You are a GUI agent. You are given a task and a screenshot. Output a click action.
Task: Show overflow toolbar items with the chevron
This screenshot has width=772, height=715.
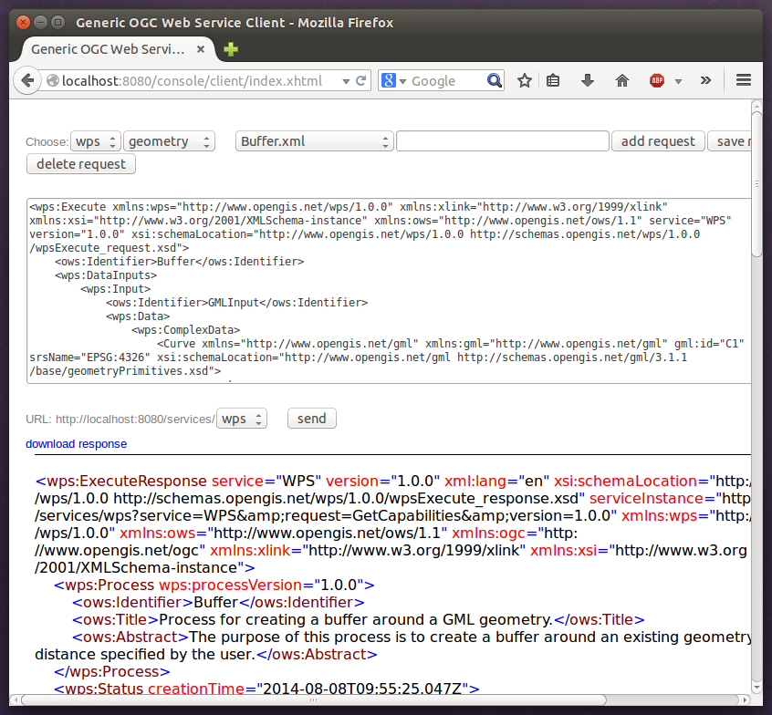[x=705, y=80]
